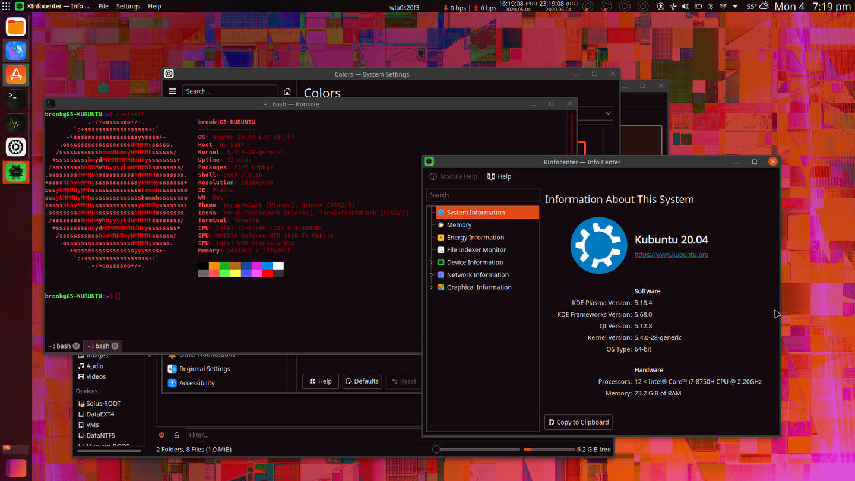Select the Audio place in file manager
Viewport: 855px width, 481px height.
[91, 366]
